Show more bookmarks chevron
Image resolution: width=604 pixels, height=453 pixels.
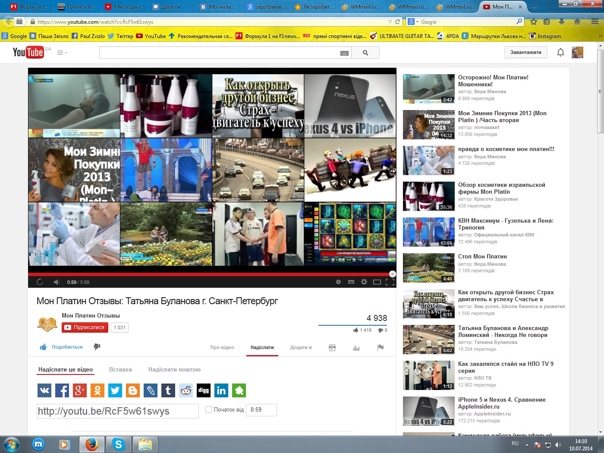pyautogui.click(x=600, y=36)
